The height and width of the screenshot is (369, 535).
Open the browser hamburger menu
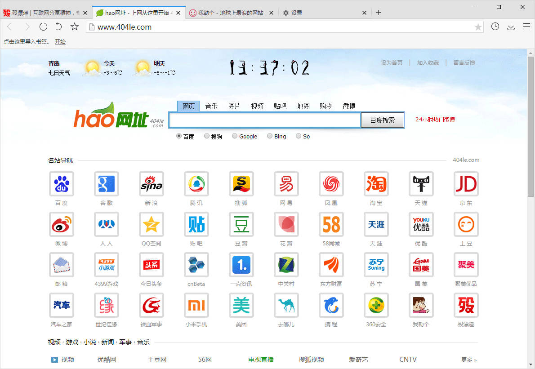[x=526, y=27]
